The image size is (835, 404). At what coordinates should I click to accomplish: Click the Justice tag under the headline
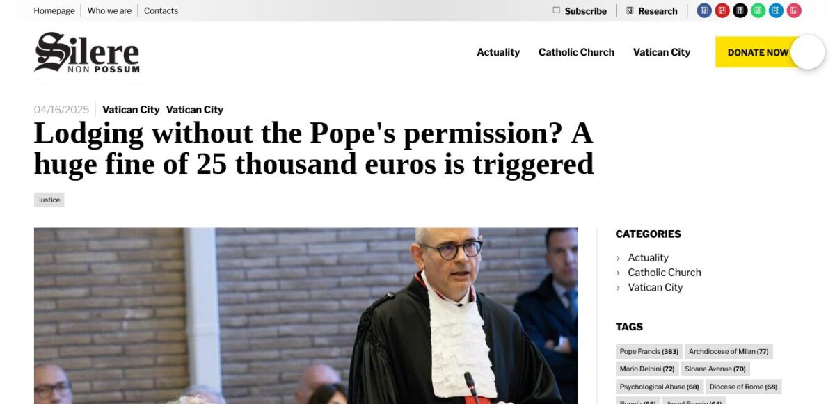(49, 200)
